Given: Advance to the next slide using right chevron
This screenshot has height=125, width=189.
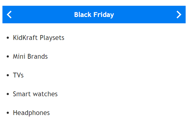Looking at the screenshot, I should pos(179,15).
